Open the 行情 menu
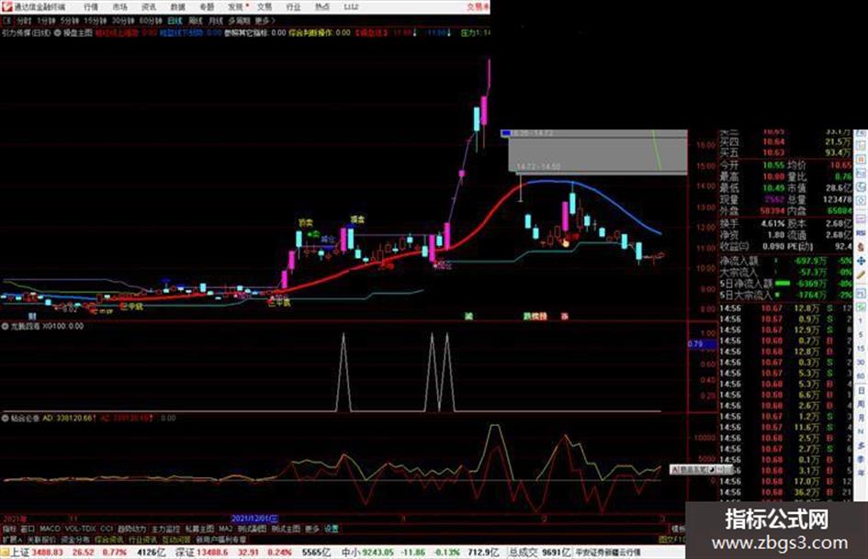This screenshot has height=559, width=868. 91,6
